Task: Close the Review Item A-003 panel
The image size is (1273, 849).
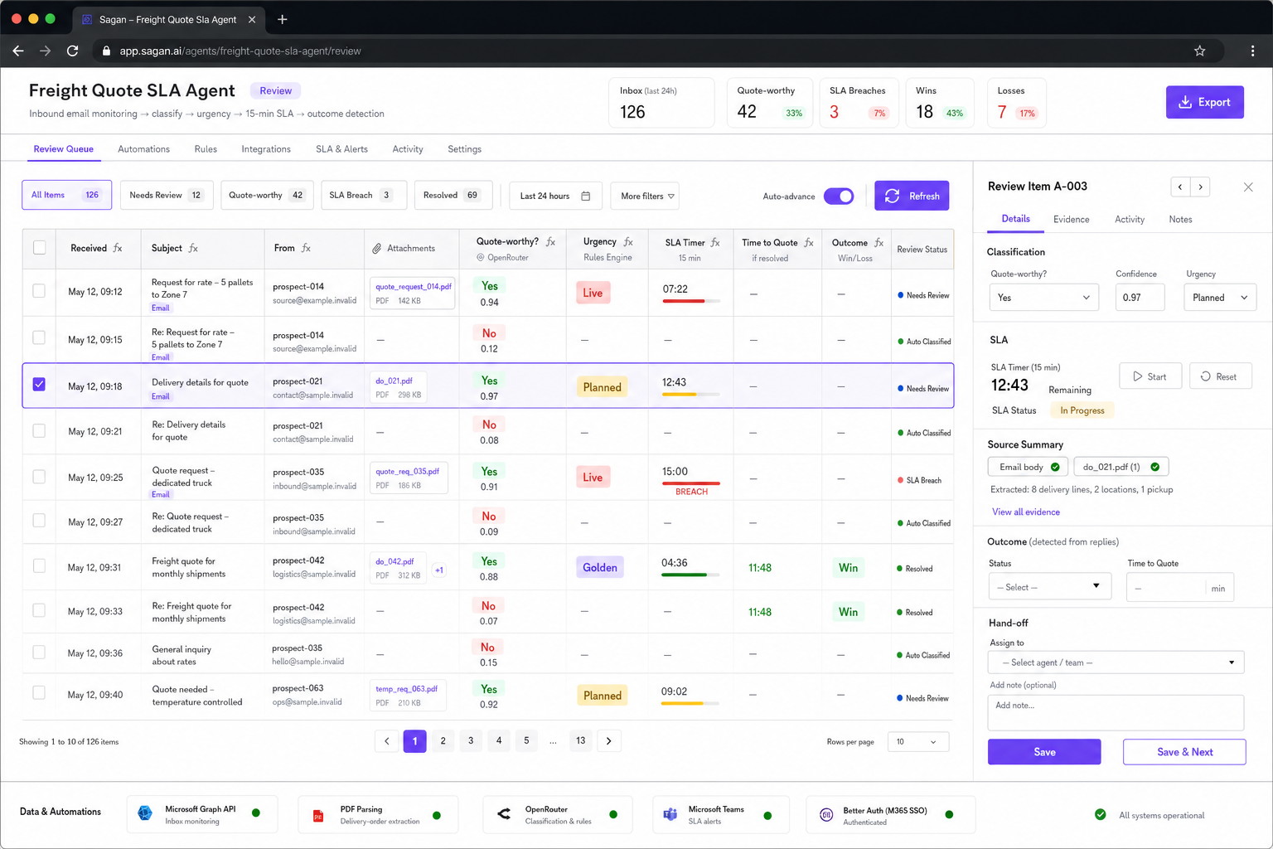Action: click(x=1248, y=187)
